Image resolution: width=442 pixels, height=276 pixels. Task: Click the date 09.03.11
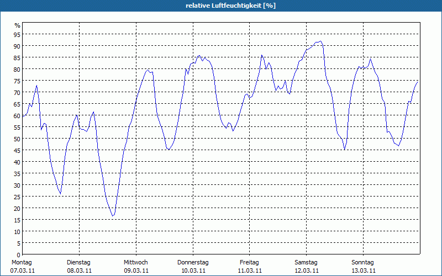pyautogui.click(x=136, y=270)
